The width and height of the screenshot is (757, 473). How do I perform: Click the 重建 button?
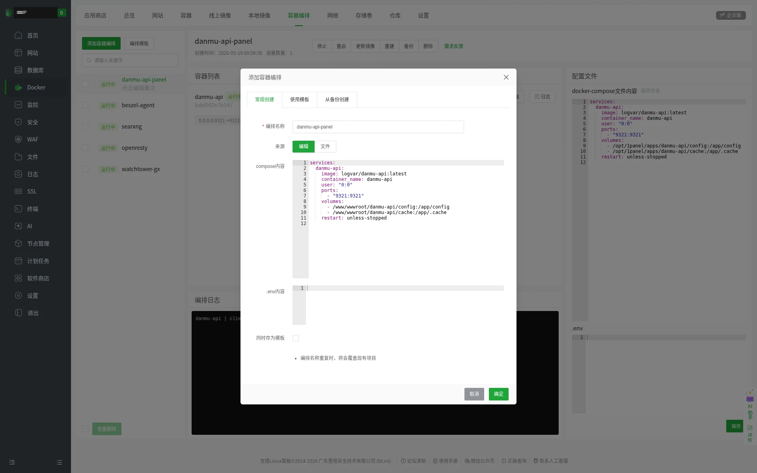390,46
